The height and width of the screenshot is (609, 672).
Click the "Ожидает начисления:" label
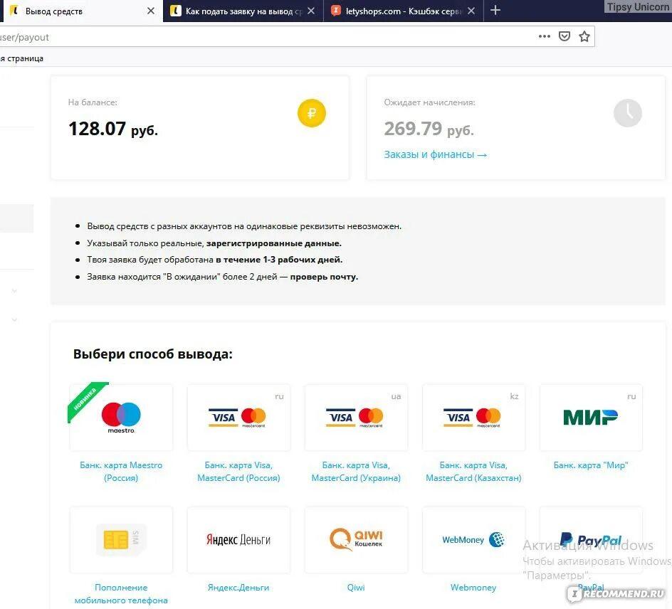[x=429, y=102]
